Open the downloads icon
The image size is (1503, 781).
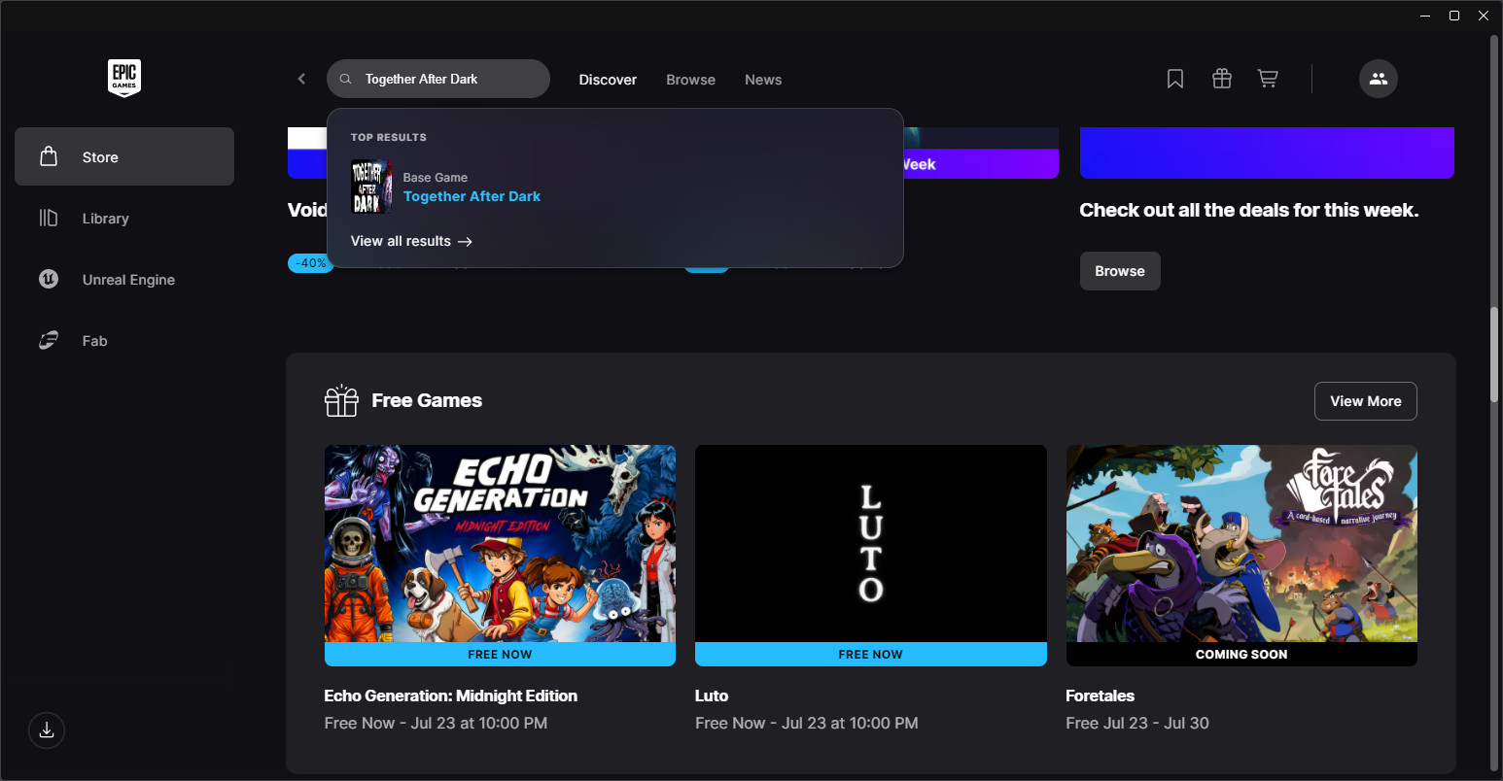[47, 730]
